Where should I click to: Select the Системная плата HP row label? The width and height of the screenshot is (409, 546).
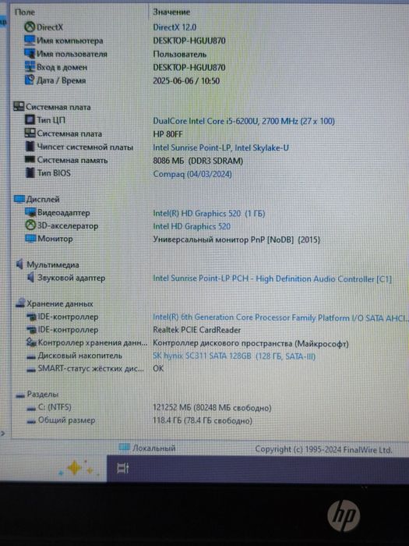point(69,133)
